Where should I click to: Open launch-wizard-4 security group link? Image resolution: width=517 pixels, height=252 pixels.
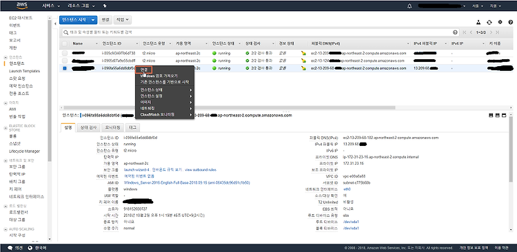click(136, 169)
